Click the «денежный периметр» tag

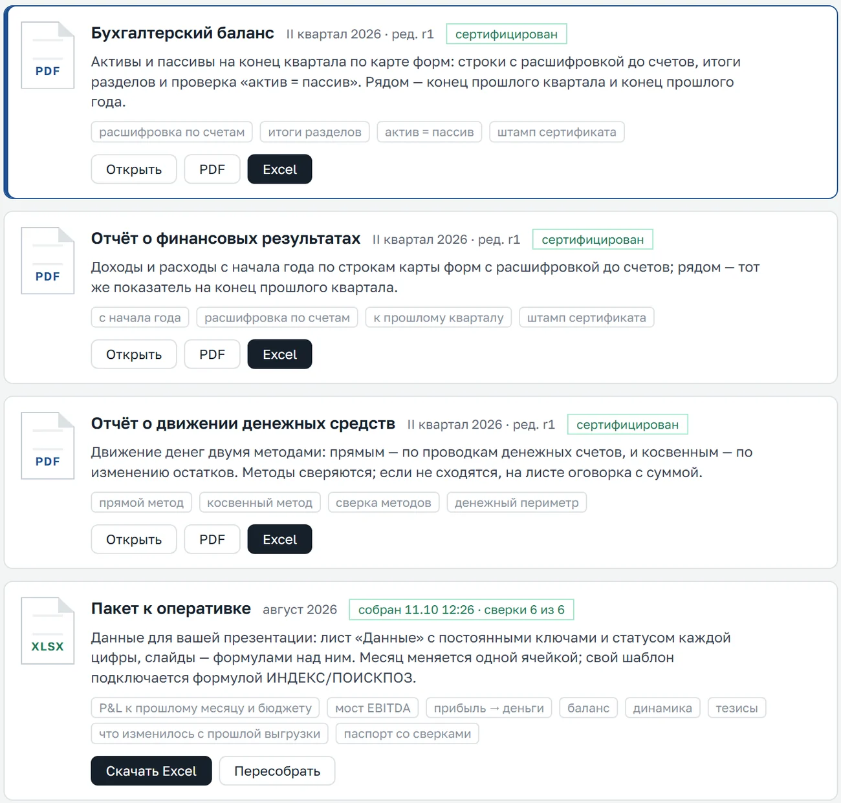(517, 502)
